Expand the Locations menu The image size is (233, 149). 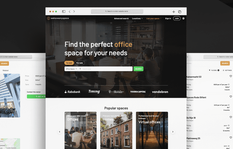(x=137, y=18)
